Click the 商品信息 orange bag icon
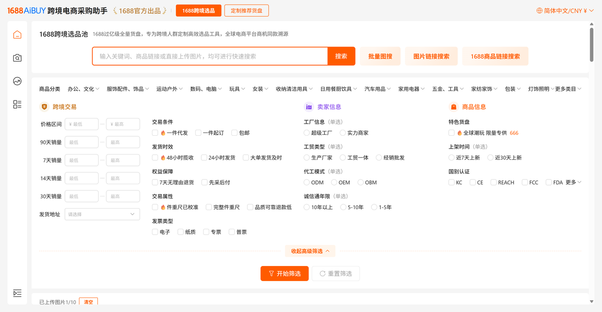Screen dimensions: 602x312 point(453,107)
